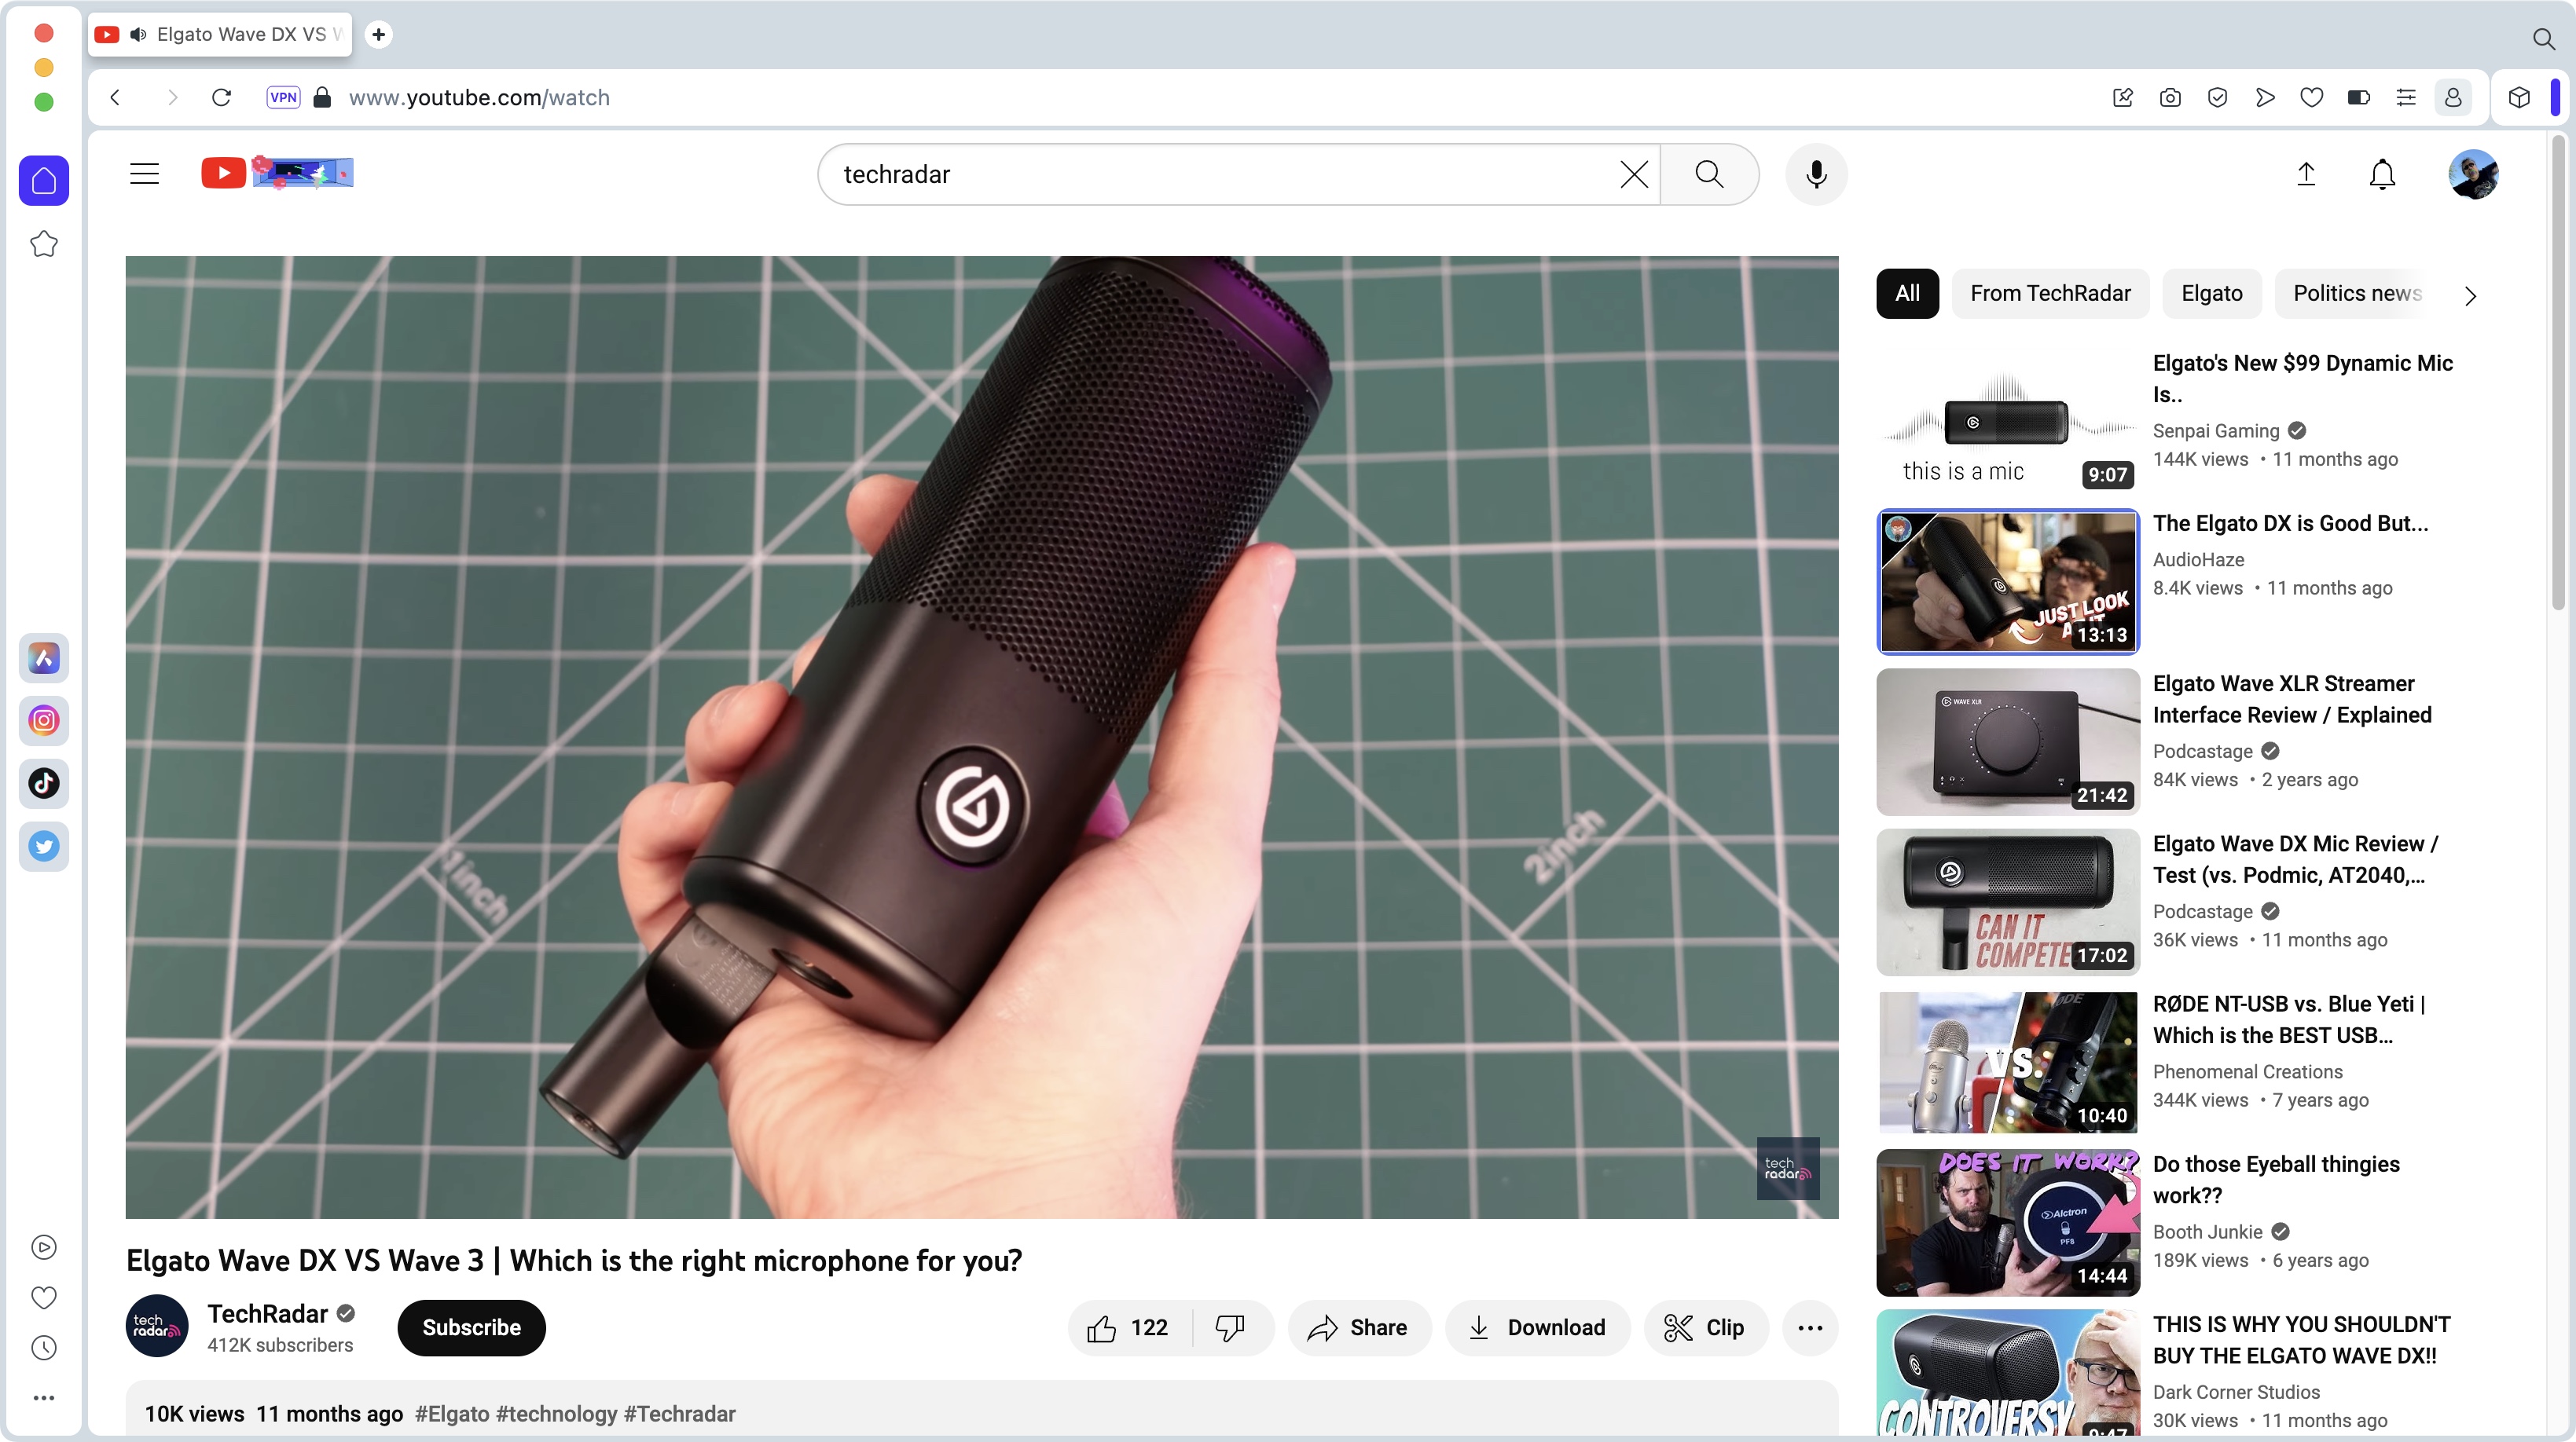Open the sidebar history clock
Screen dimensions: 2576x1442
[x=44, y=1348]
